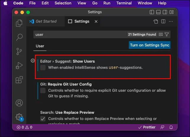
Task: Click Open Settings JSON icon
Action: pos(156,21)
